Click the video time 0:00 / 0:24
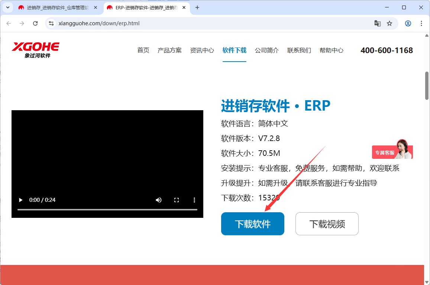The image size is (430, 285). (42, 200)
